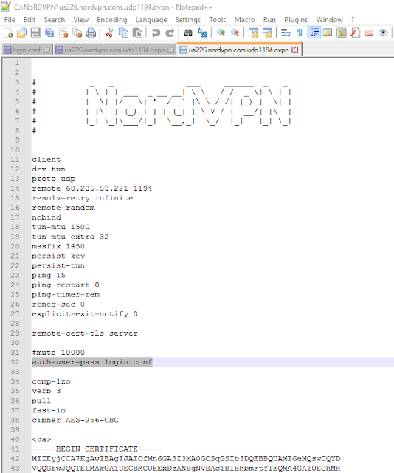Create a new document with New icon

[x=8, y=33]
